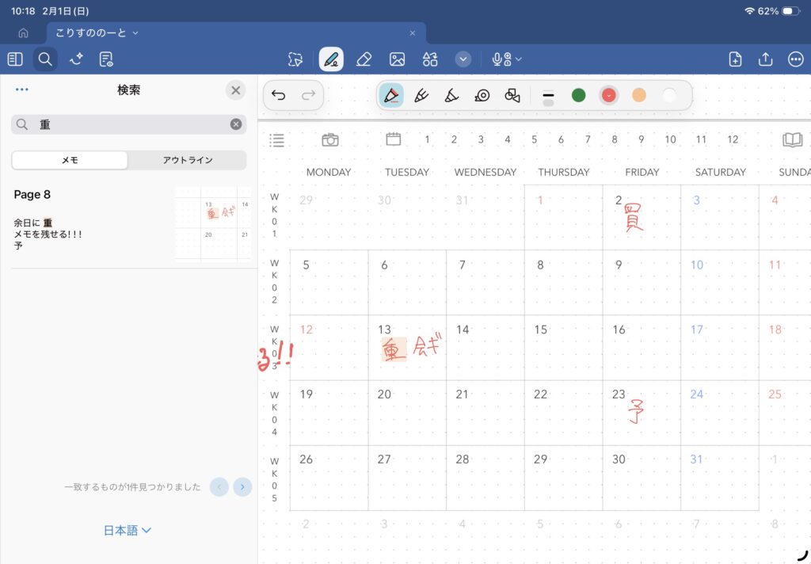Open the insert image tool
The width and height of the screenshot is (811, 564).
pos(397,59)
